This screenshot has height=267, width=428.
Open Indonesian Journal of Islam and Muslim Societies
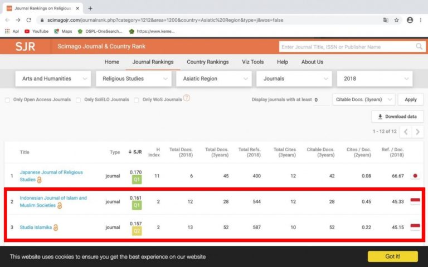pyautogui.click(x=53, y=201)
